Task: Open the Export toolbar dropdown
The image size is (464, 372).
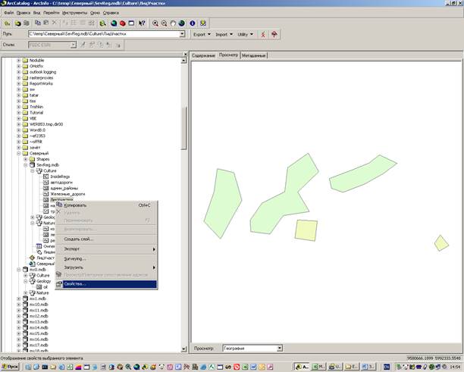Action: coord(201,34)
